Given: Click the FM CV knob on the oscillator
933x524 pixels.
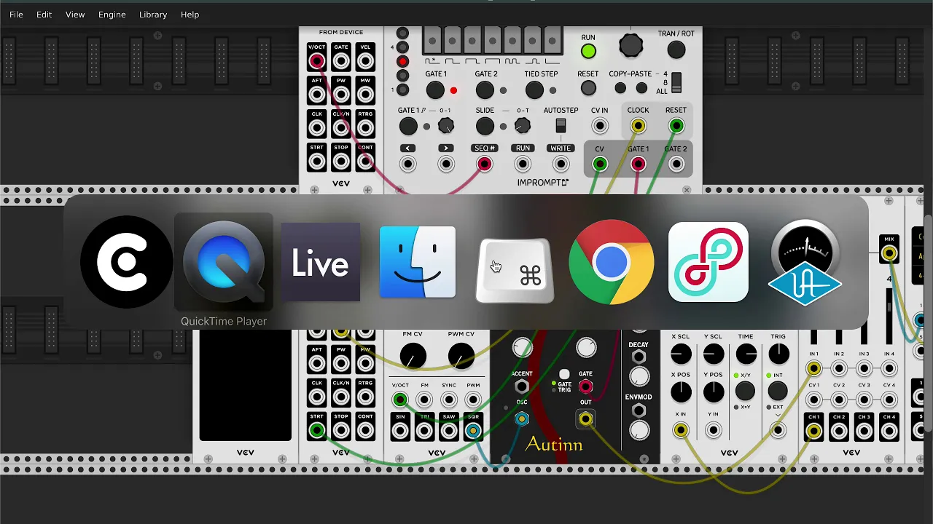Looking at the screenshot, I should tap(413, 357).
